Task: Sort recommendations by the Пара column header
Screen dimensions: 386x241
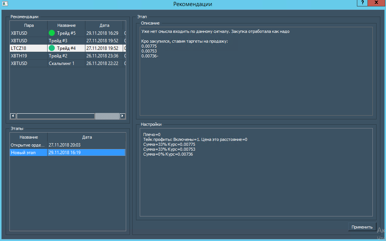Action: [x=29, y=25]
